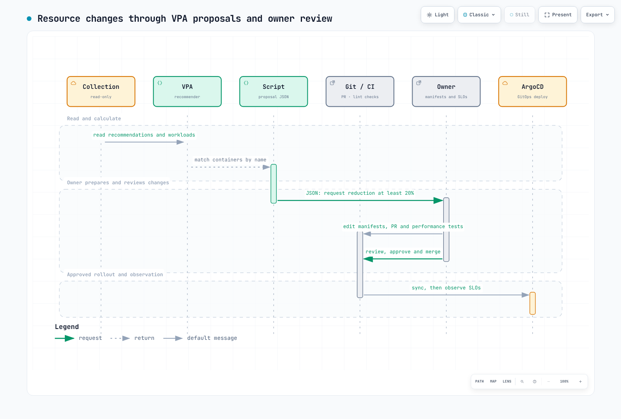Select the Script proposal JSON box
The width and height of the screenshot is (621, 419).
(274, 92)
